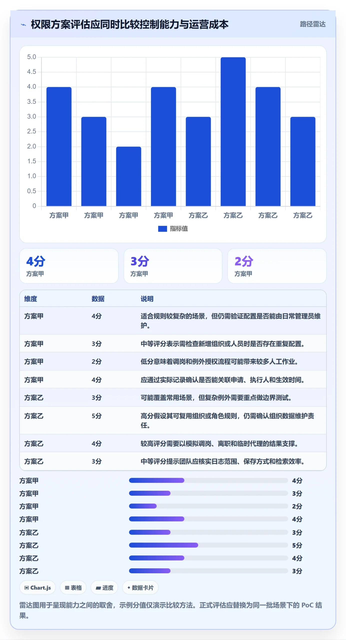
Task: Click the card title 权限方案评估应同时比较控制能力与运营成本
Action: [129, 24]
